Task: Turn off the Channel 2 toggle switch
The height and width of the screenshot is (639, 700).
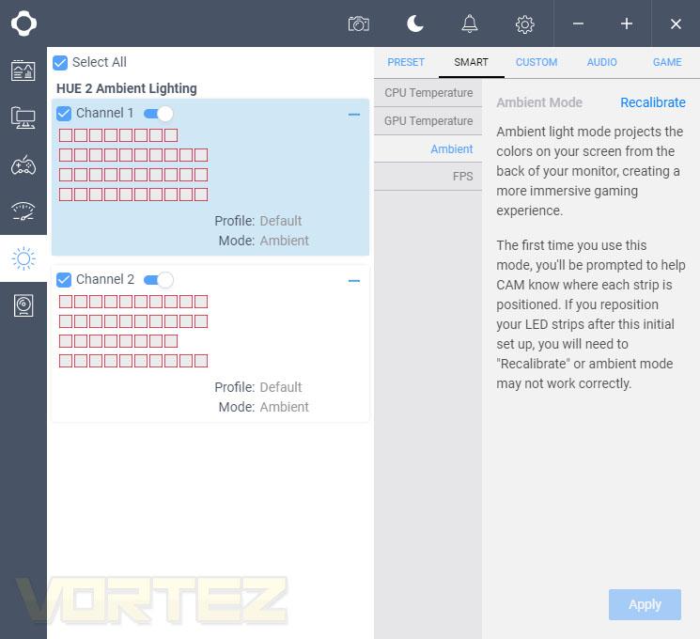Action: [x=159, y=280]
